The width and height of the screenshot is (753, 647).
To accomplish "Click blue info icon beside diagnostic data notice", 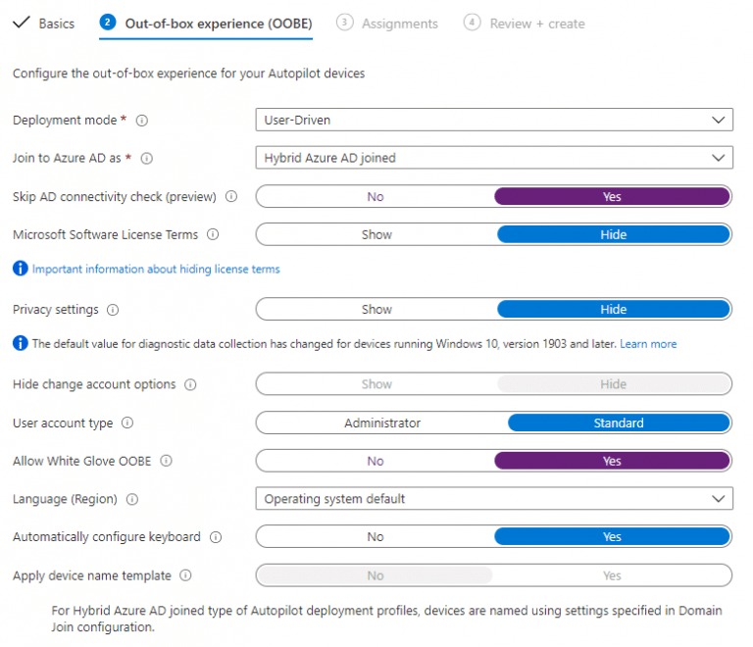I will pyautogui.click(x=21, y=343).
